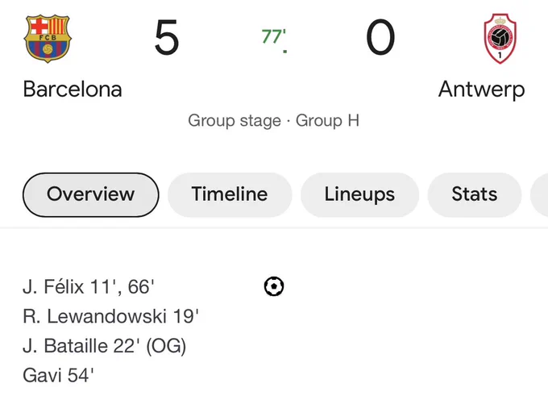
Task: Click Barcelona's score of 5
Action: point(167,37)
